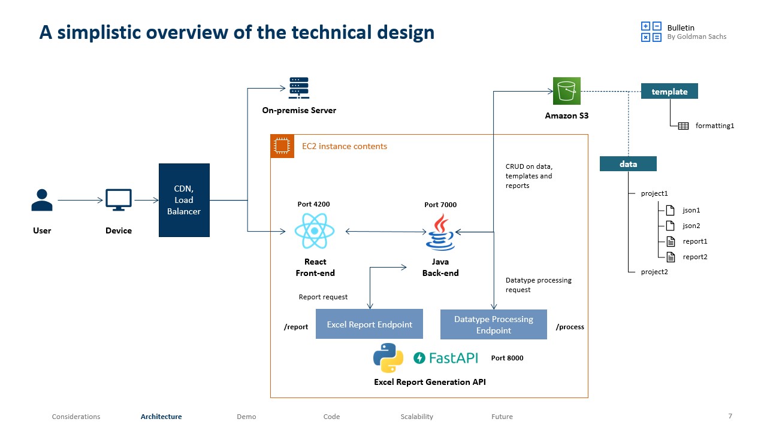767x431 pixels.
Task: Select project2 in the data tree
Action: [x=654, y=272]
